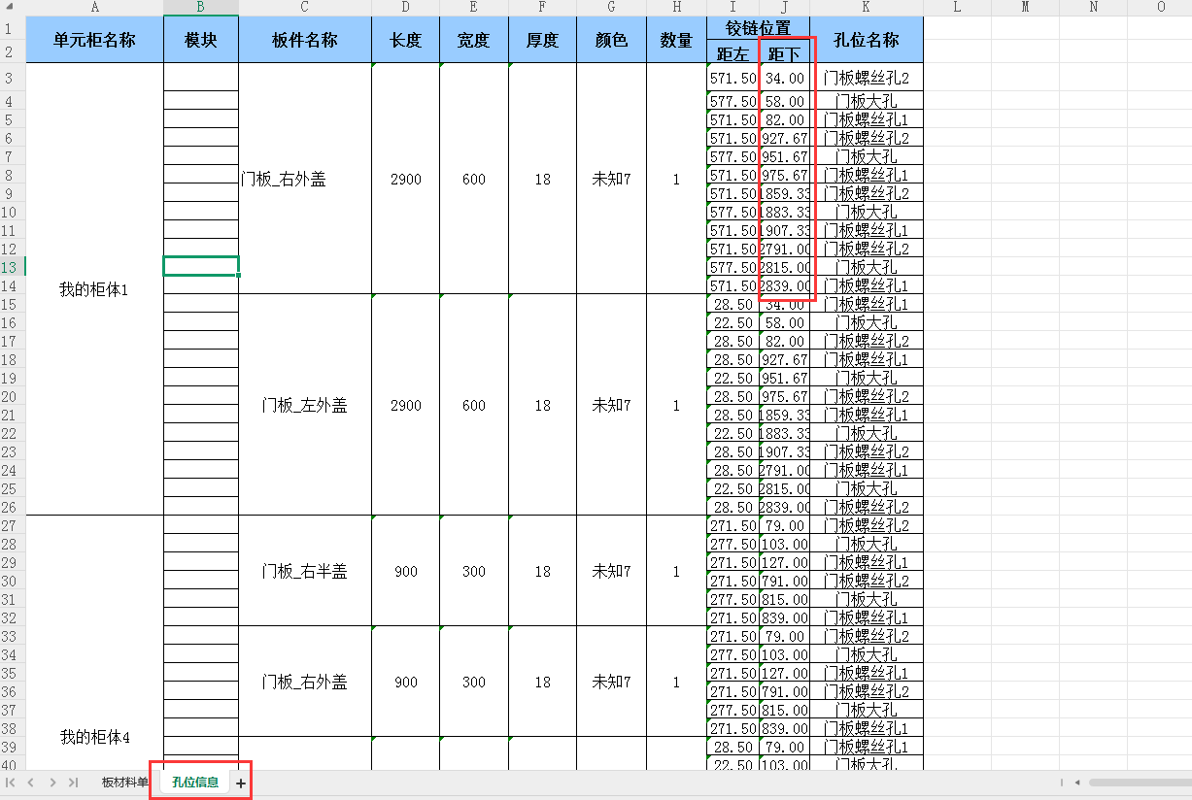
Task: Select column O by its header
Action: pos(1161,7)
